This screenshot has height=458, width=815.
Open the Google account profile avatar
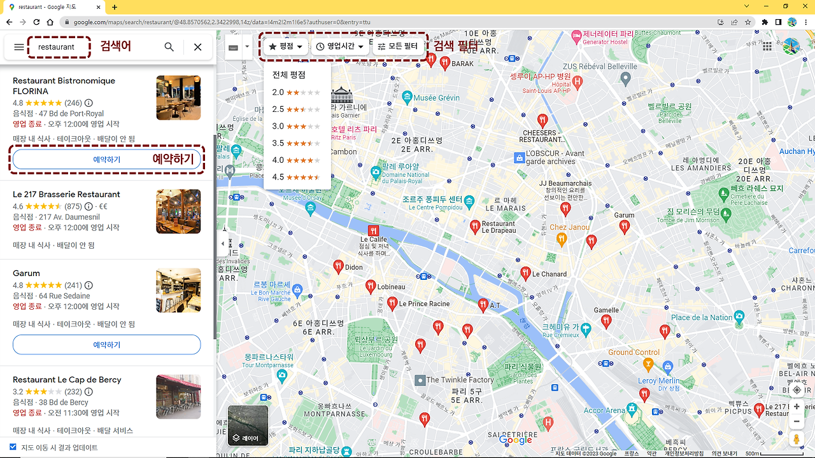791,46
